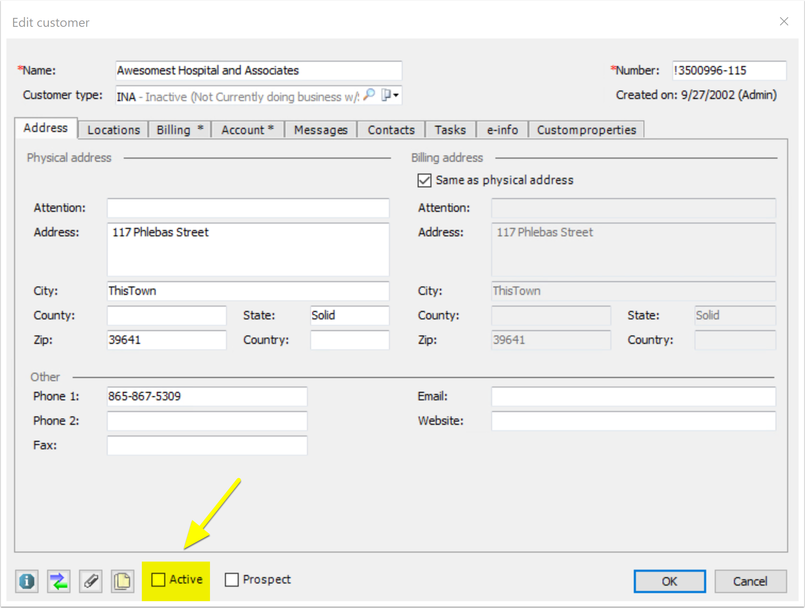The image size is (805, 608).
Task: Click the blue info icon at bottom left
Action: (x=27, y=581)
